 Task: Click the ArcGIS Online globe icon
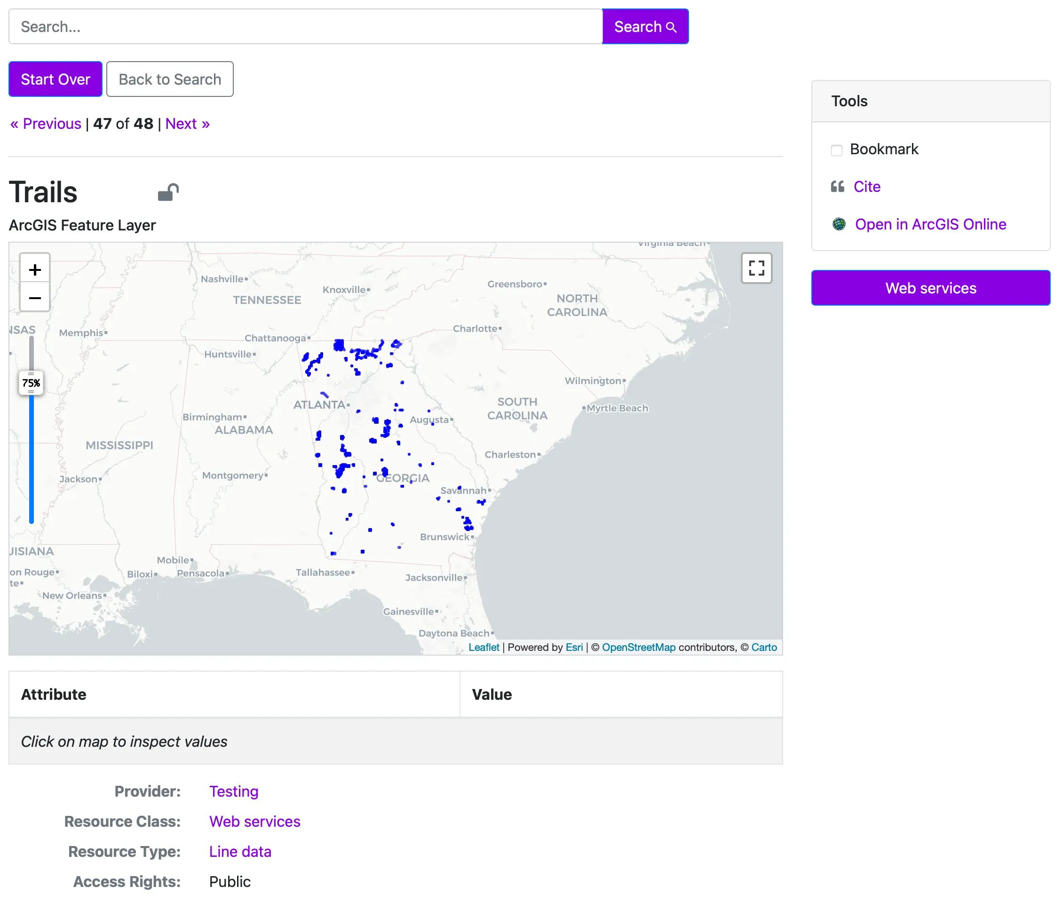coord(839,224)
